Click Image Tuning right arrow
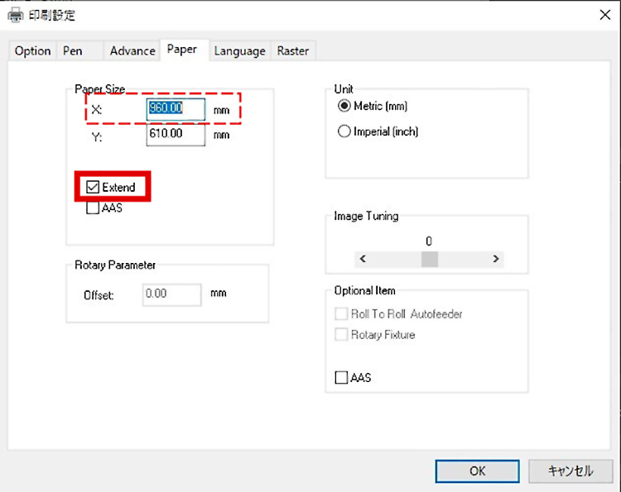The image size is (621, 492). click(496, 259)
